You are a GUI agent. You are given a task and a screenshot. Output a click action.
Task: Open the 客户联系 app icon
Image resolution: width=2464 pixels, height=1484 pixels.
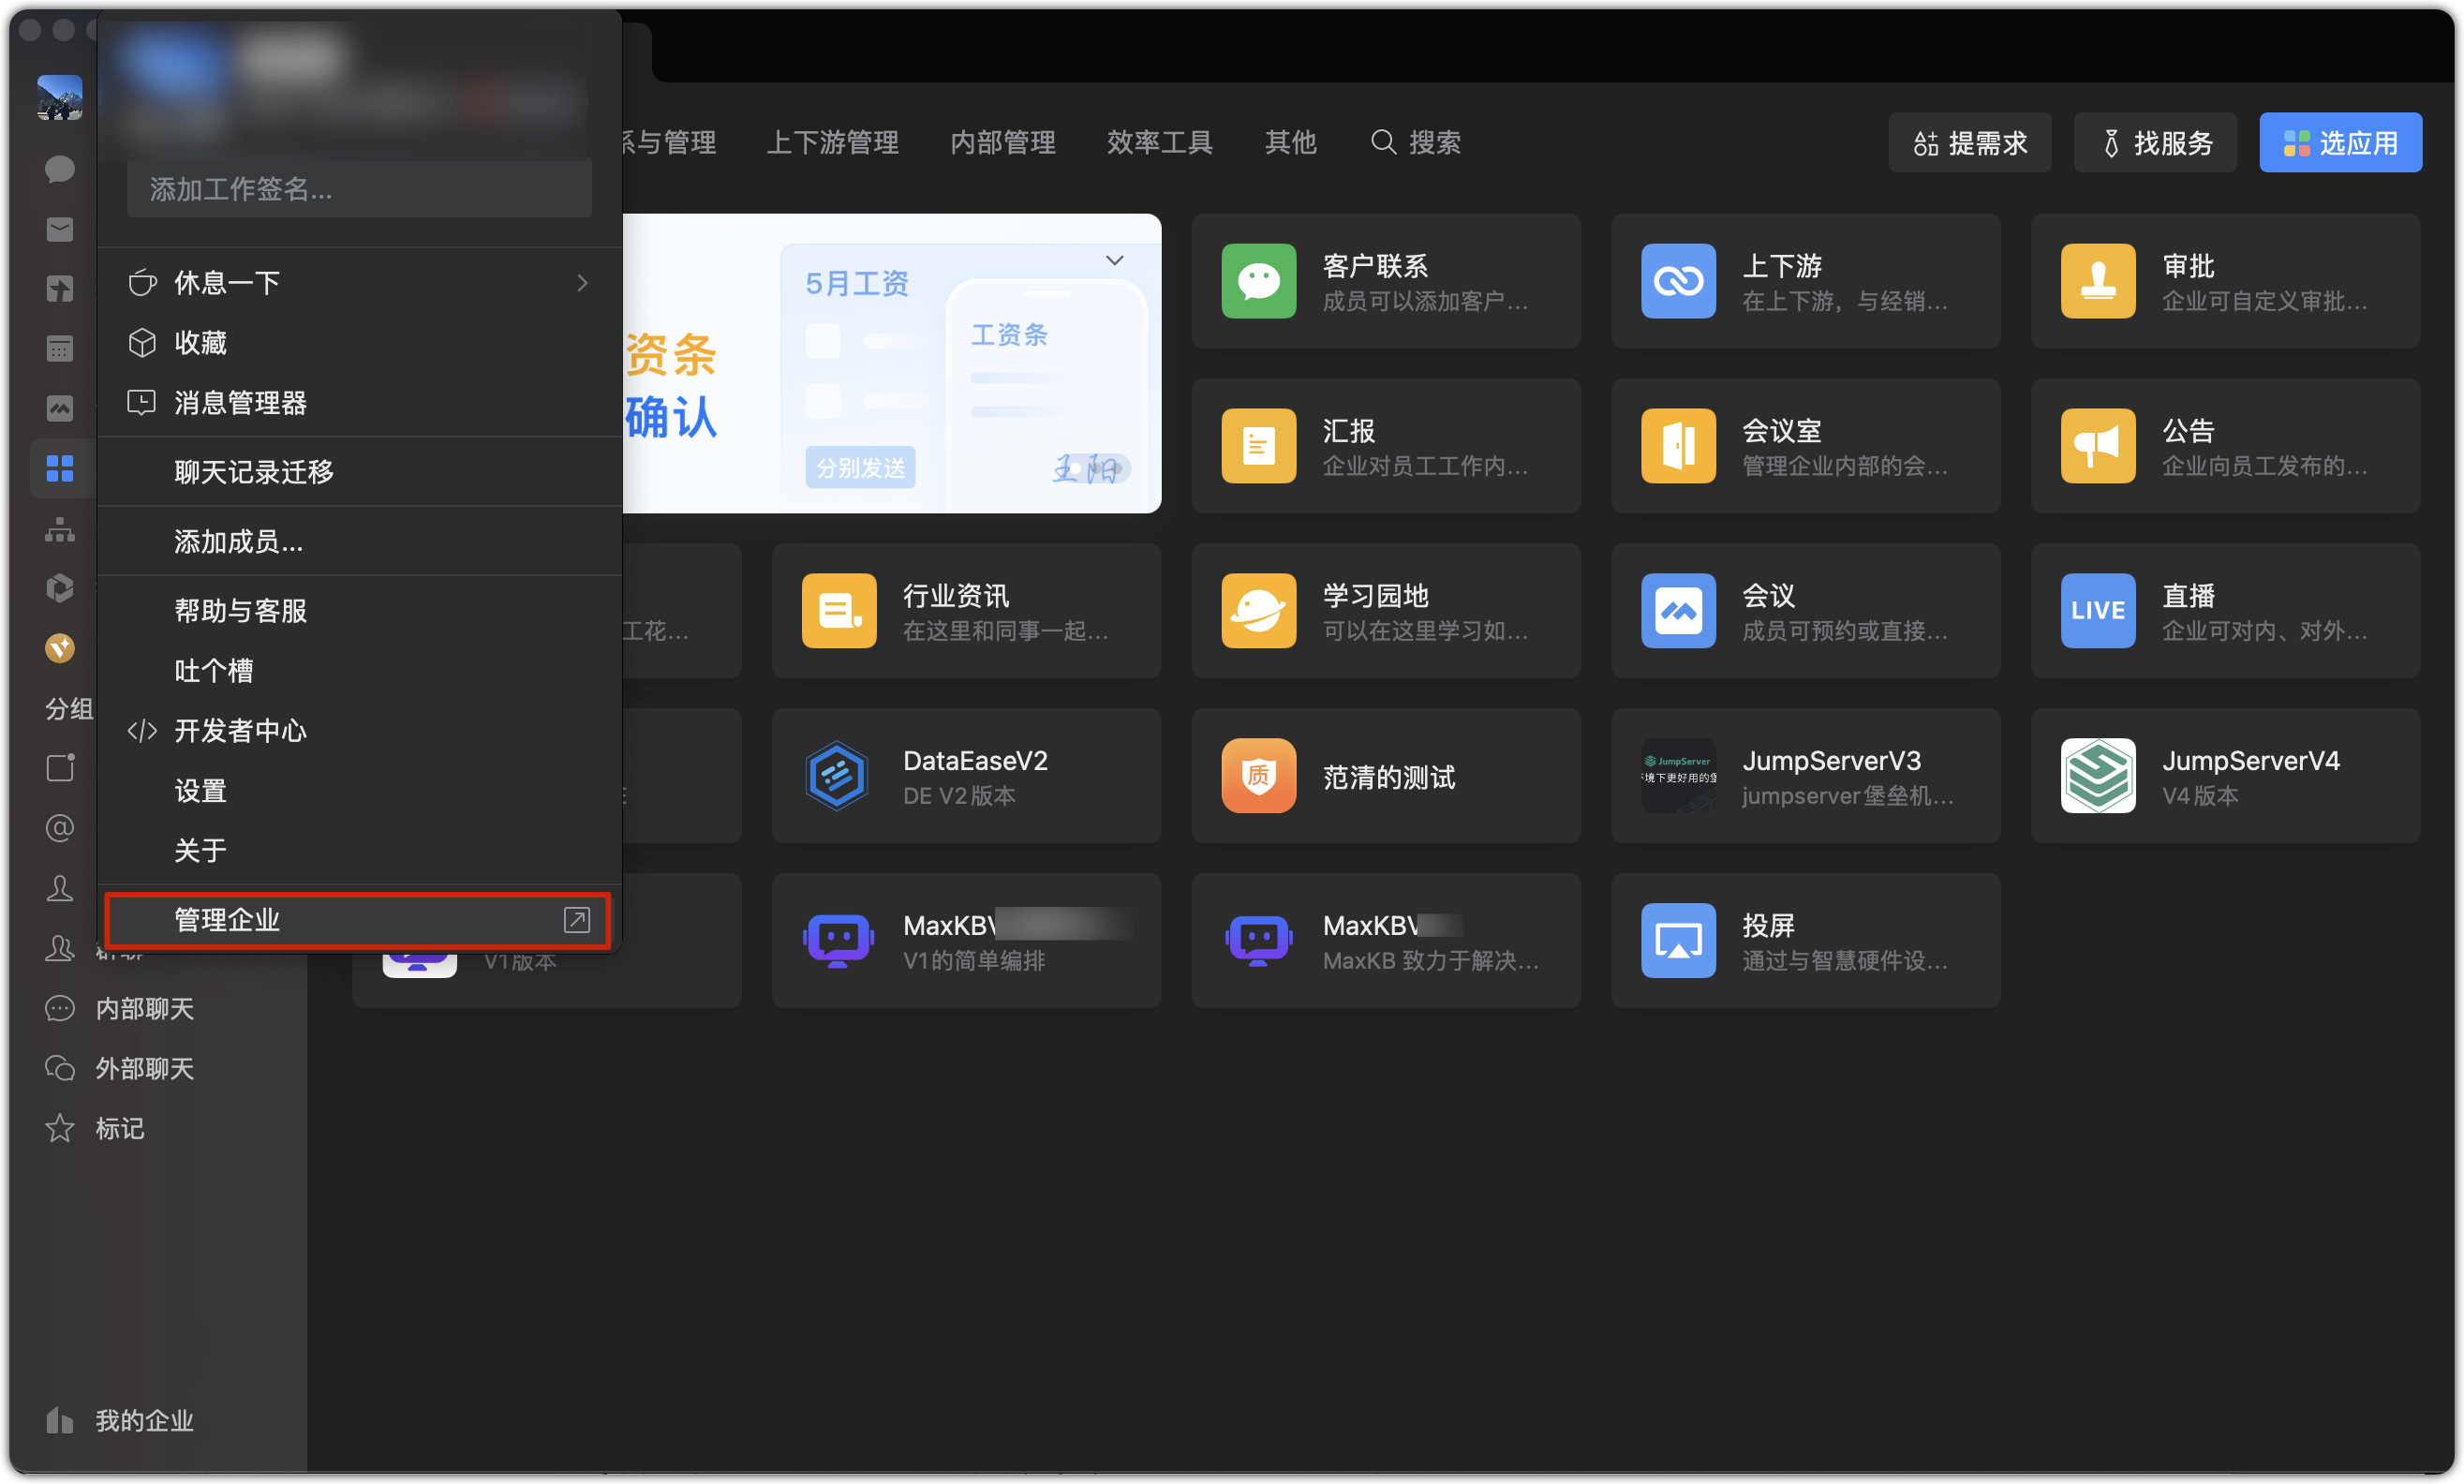[x=1258, y=281]
